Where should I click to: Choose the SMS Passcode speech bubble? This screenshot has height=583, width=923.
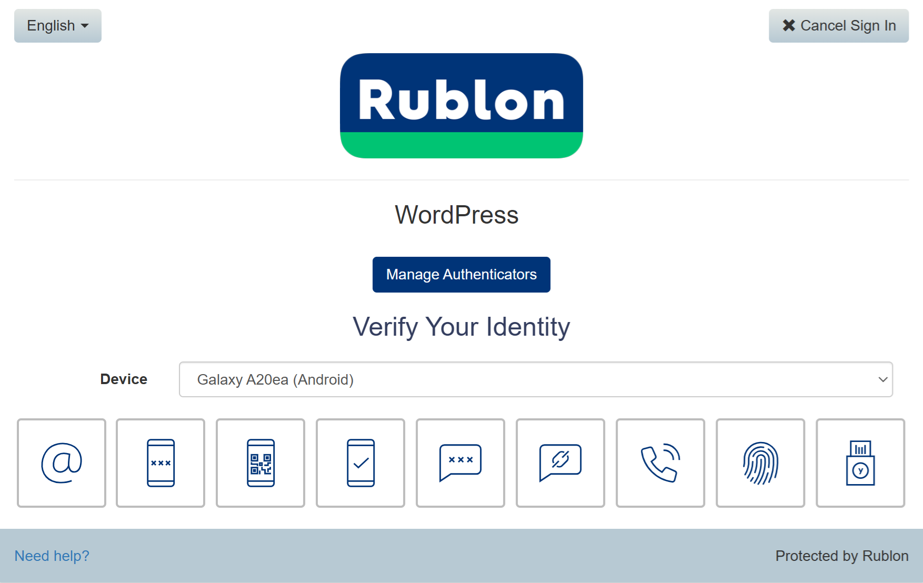point(460,463)
